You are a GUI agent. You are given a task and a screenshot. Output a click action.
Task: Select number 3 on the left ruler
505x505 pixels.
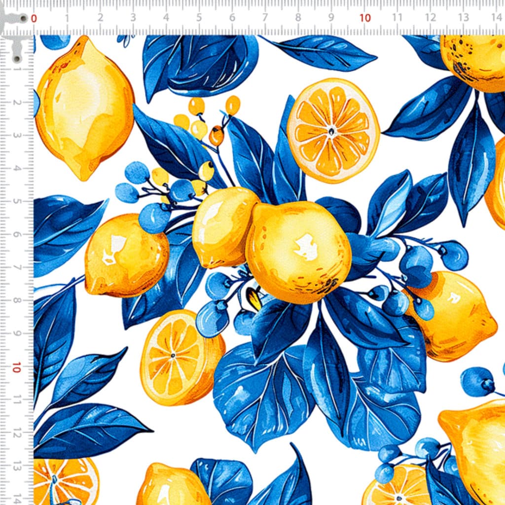(17, 135)
